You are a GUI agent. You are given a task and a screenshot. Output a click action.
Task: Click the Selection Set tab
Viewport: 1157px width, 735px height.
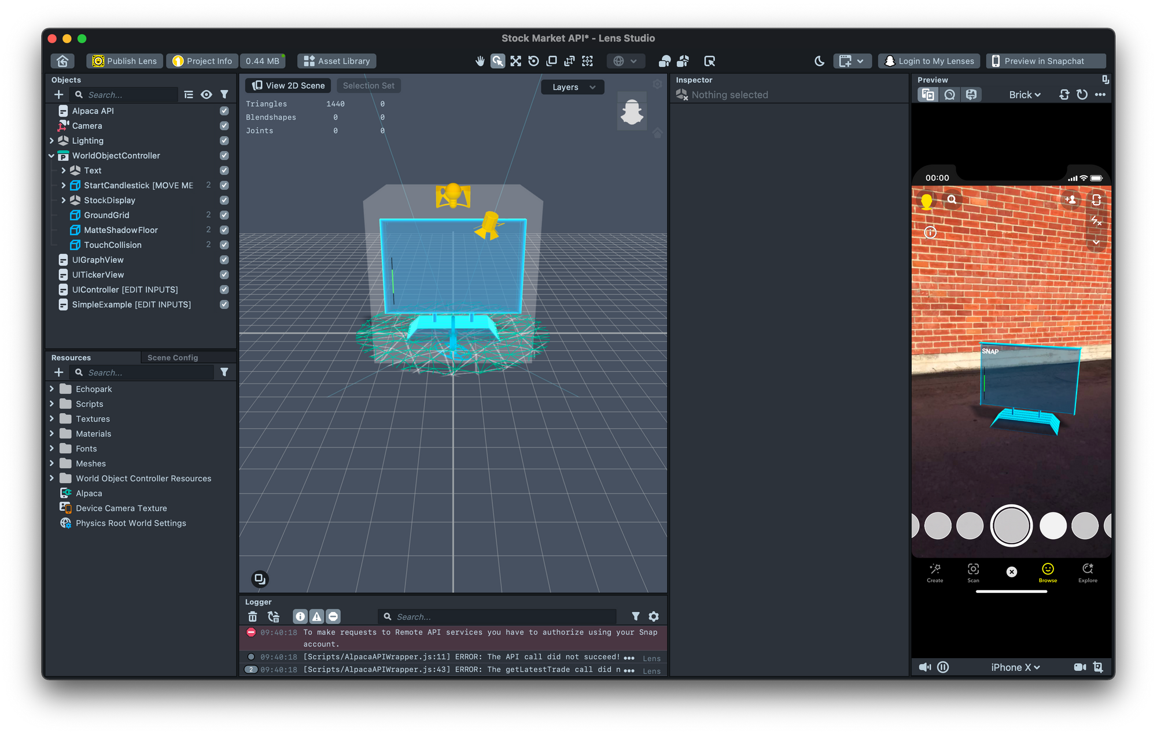pos(369,86)
